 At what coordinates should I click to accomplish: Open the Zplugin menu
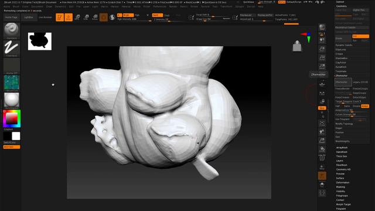tap(240, 6)
